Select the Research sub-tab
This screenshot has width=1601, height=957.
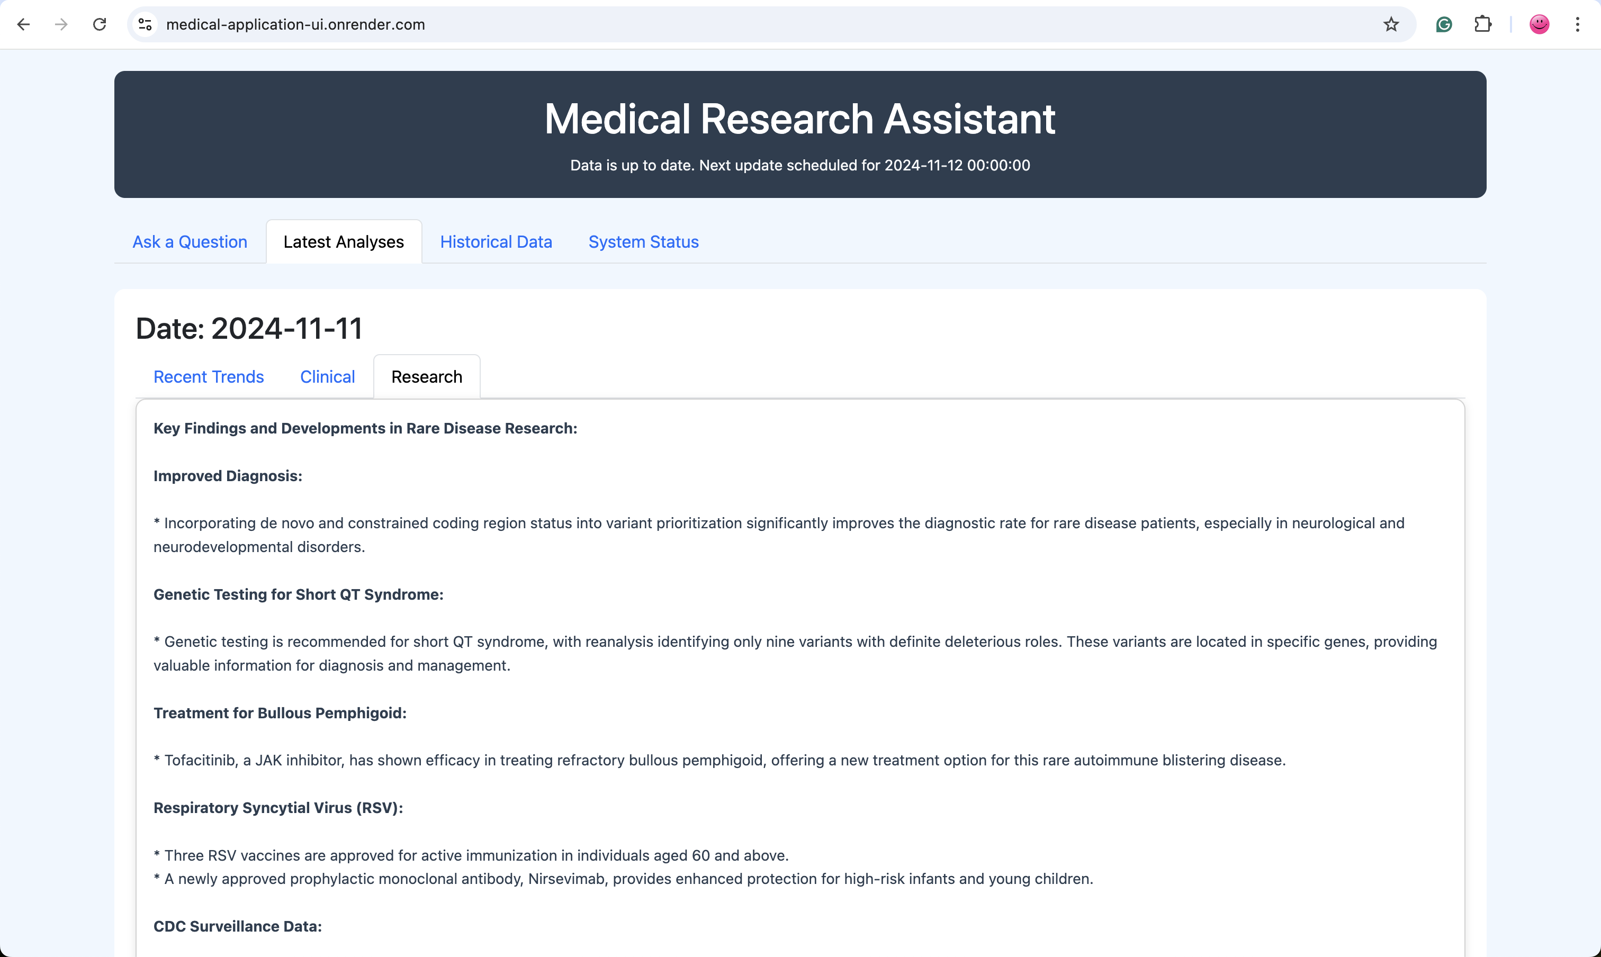426,377
